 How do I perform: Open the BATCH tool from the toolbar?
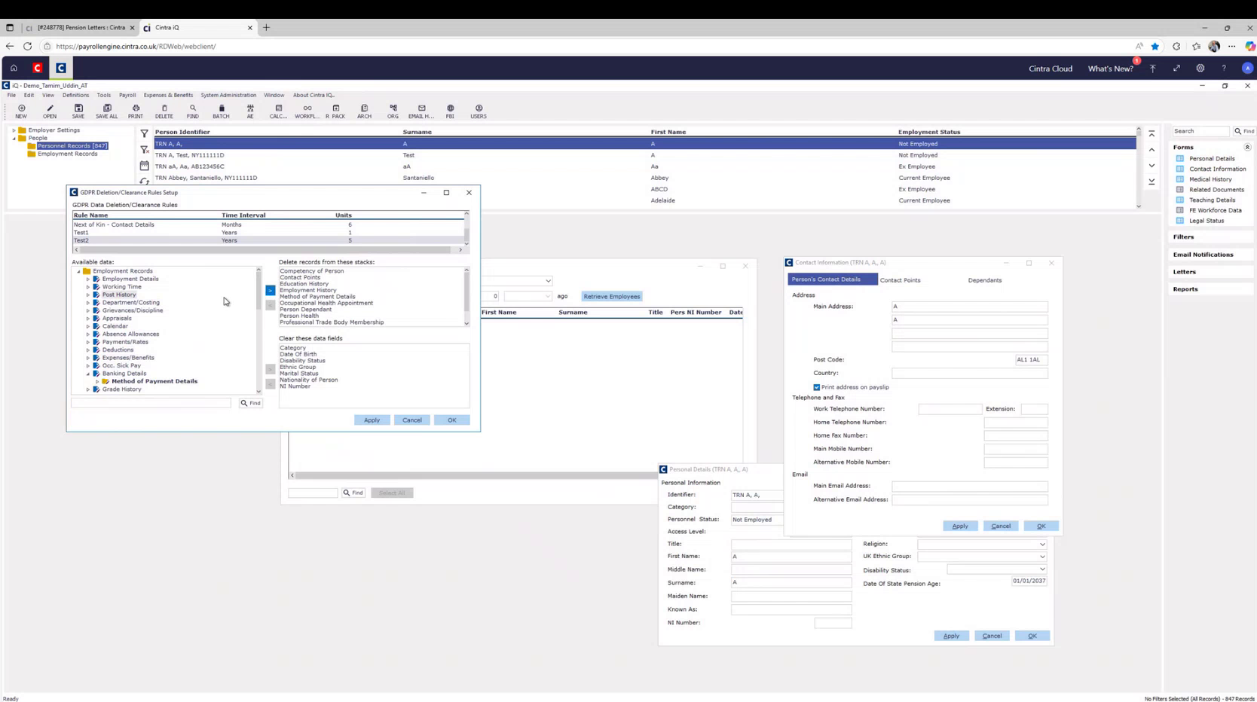coord(221,111)
